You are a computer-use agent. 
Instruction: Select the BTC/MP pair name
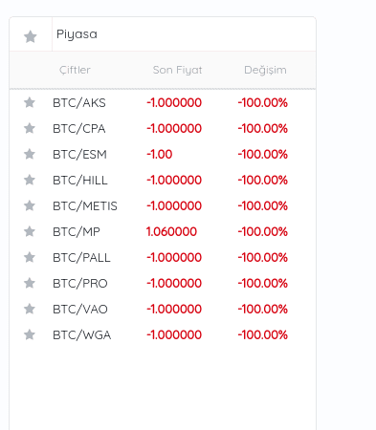coord(77,232)
